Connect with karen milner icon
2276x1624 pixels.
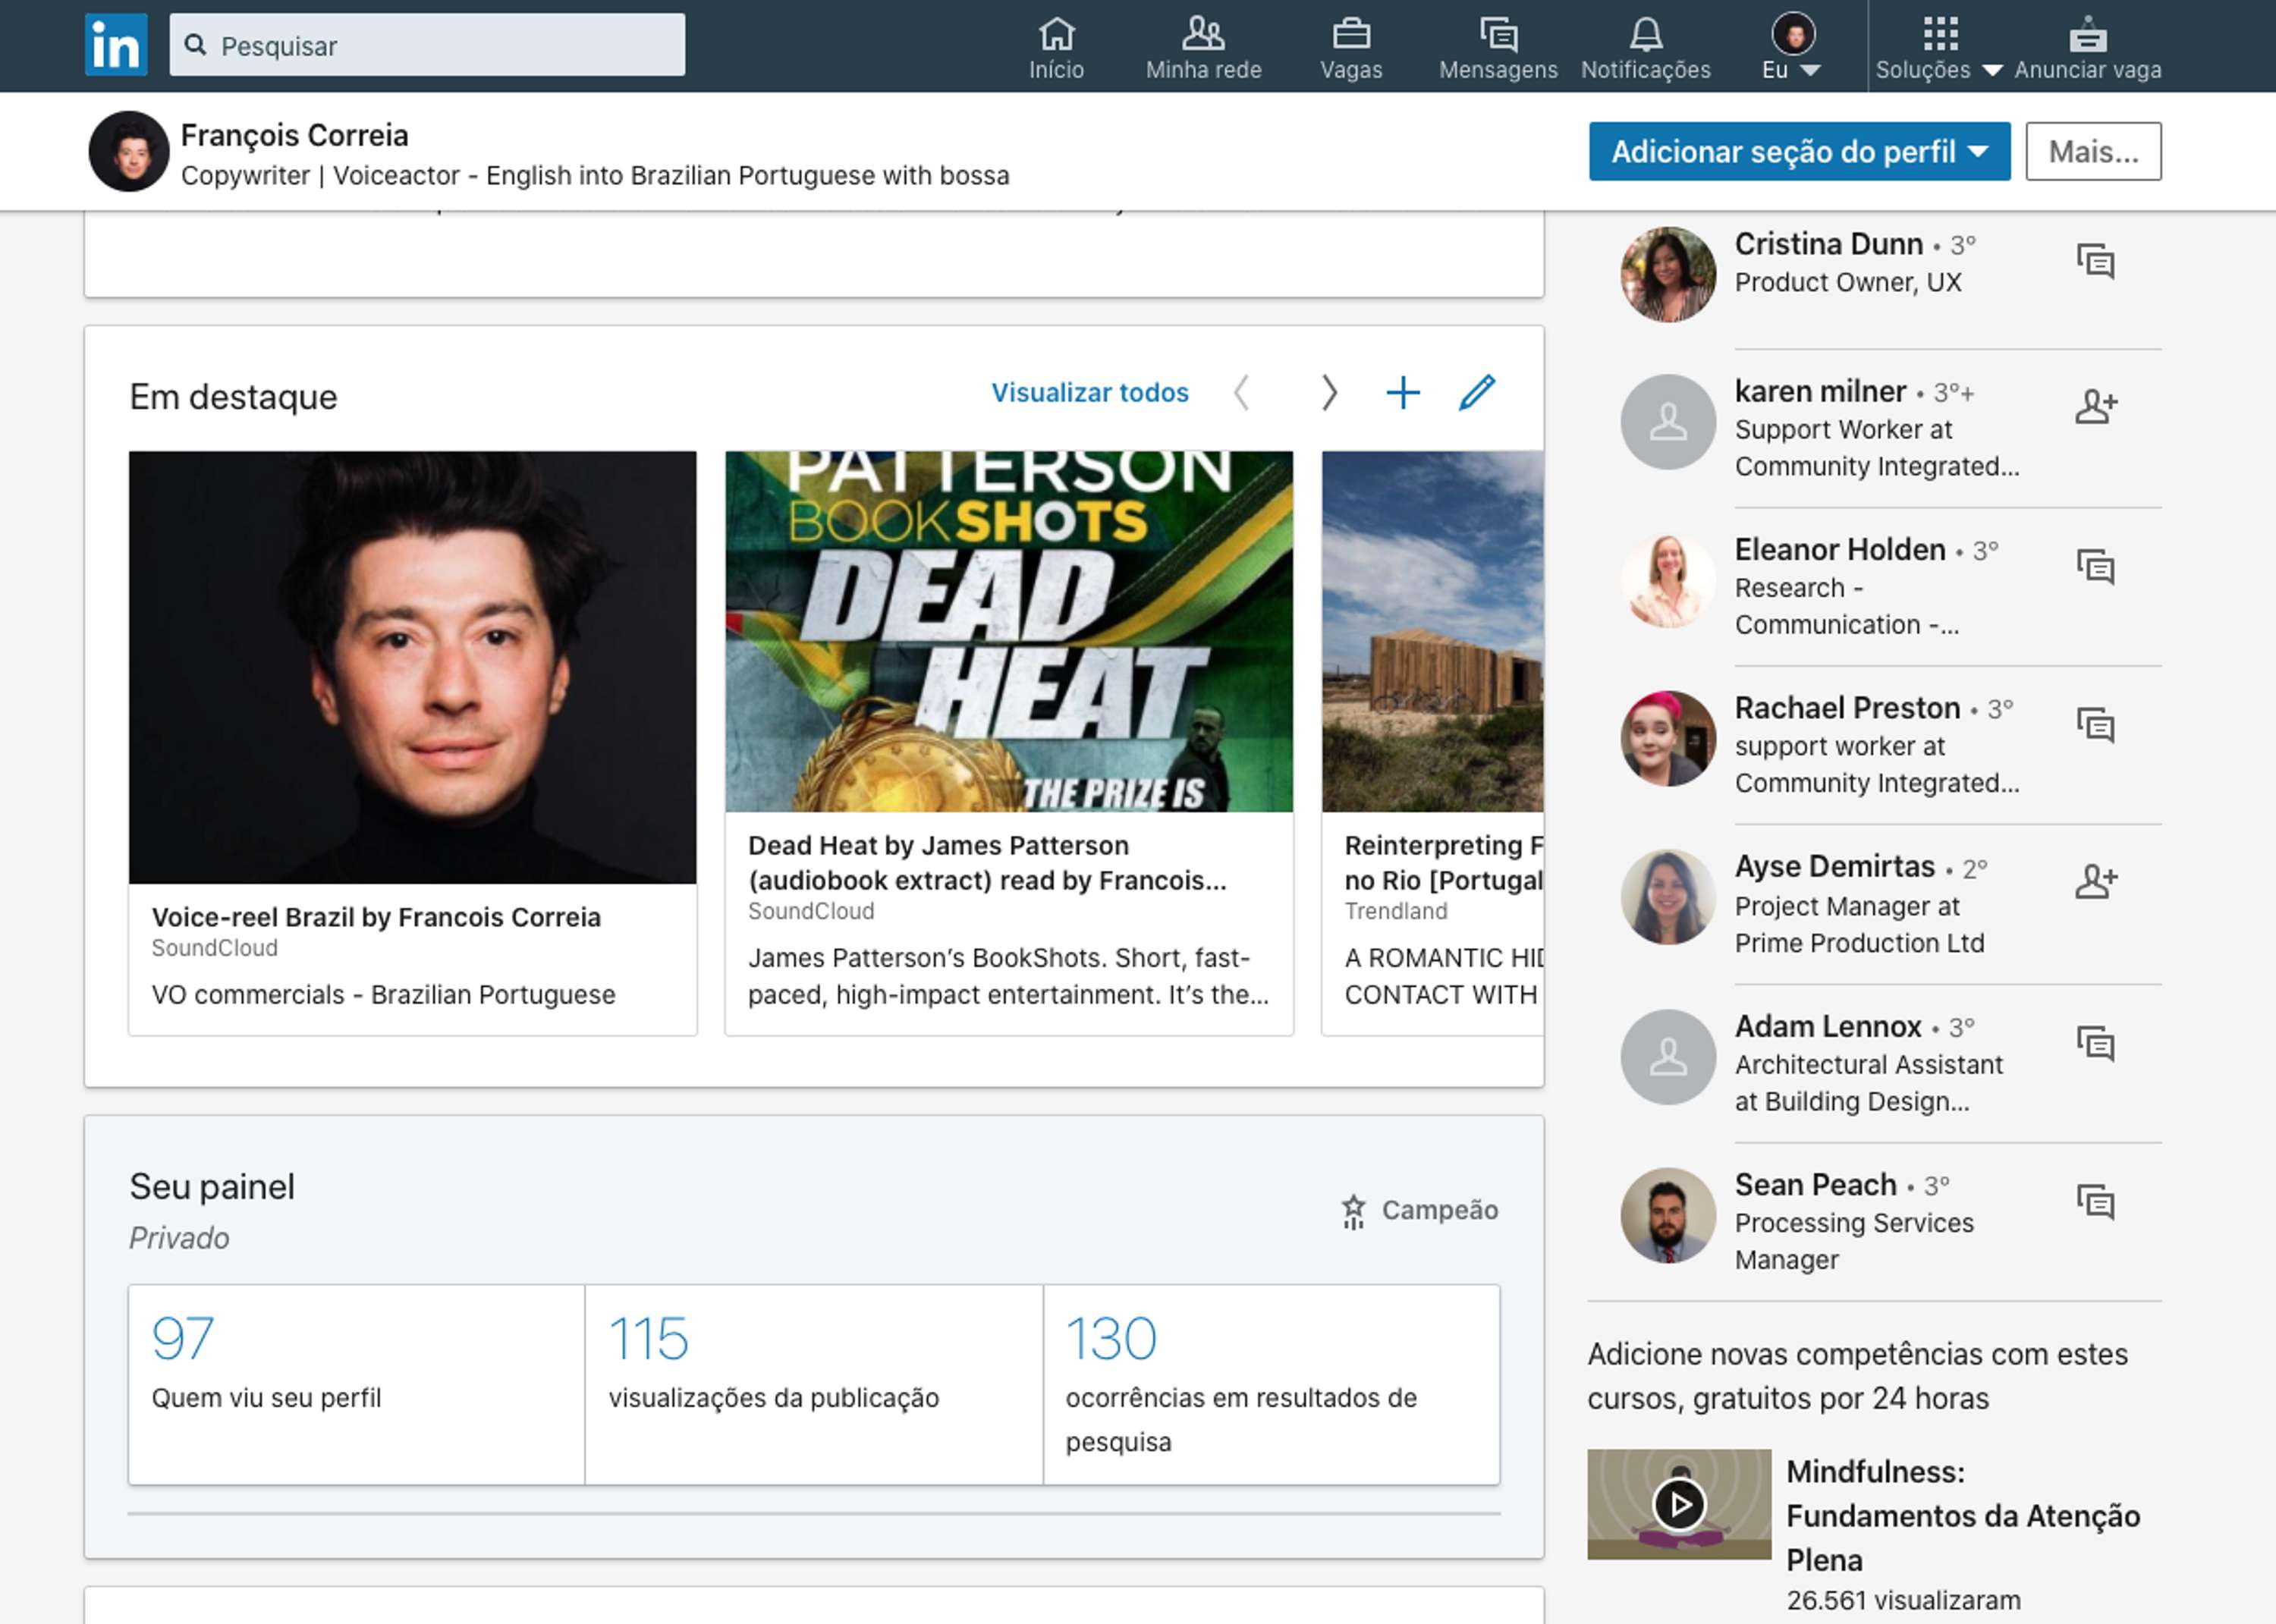tap(2095, 406)
